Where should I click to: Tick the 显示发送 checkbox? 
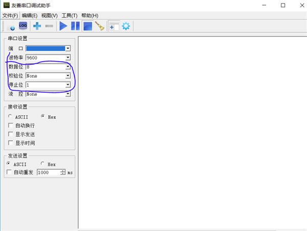(x=11, y=134)
